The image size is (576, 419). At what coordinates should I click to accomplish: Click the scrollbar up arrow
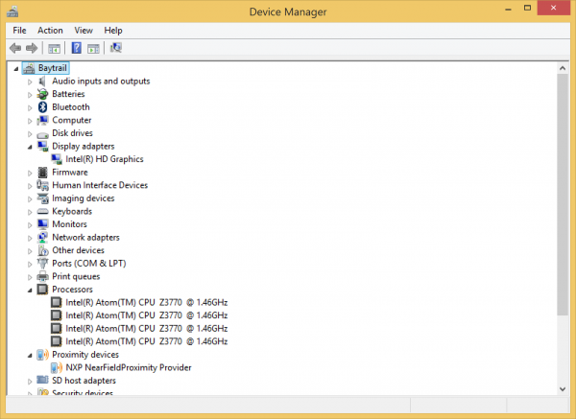coord(563,68)
